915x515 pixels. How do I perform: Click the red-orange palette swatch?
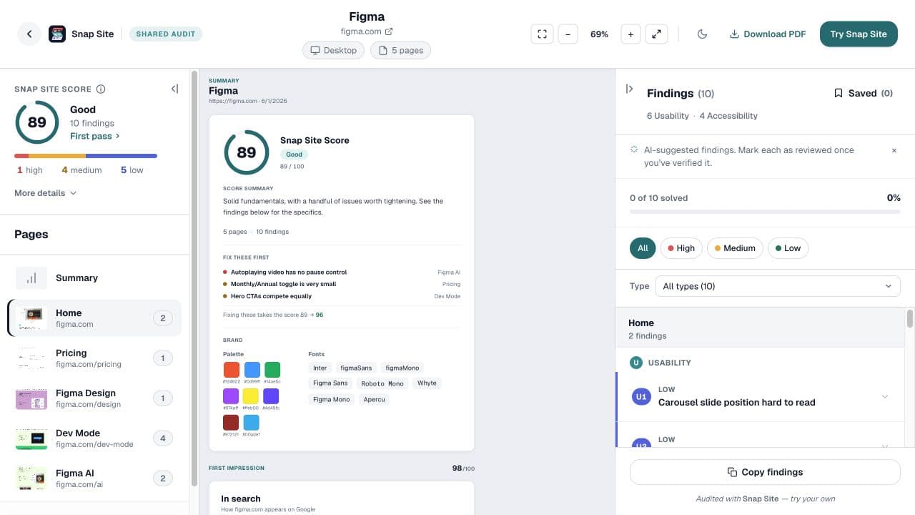(x=231, y=370)
